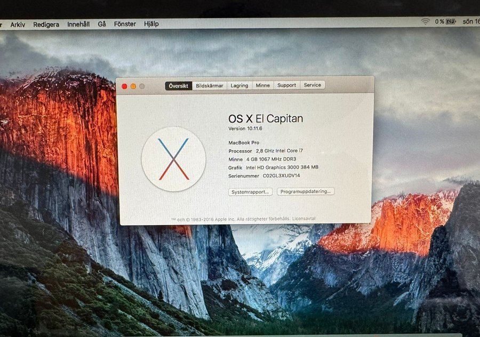Screen dimensions: 480x337
Task: Open the Fönster menu
Action: [x=125, y=24]
